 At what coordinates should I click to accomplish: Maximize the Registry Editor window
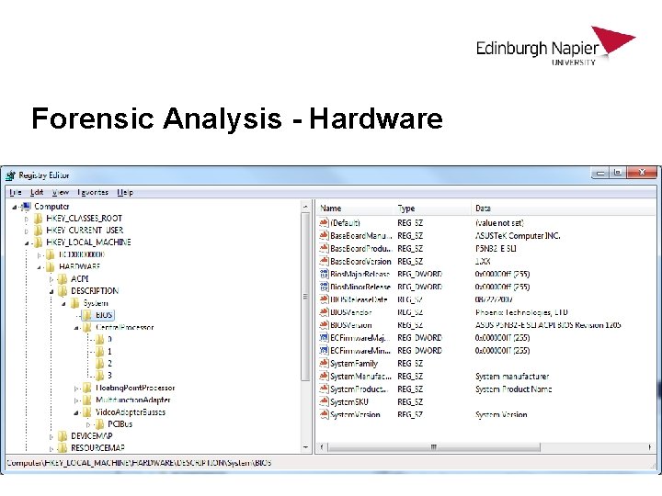[x=618, y=173]
